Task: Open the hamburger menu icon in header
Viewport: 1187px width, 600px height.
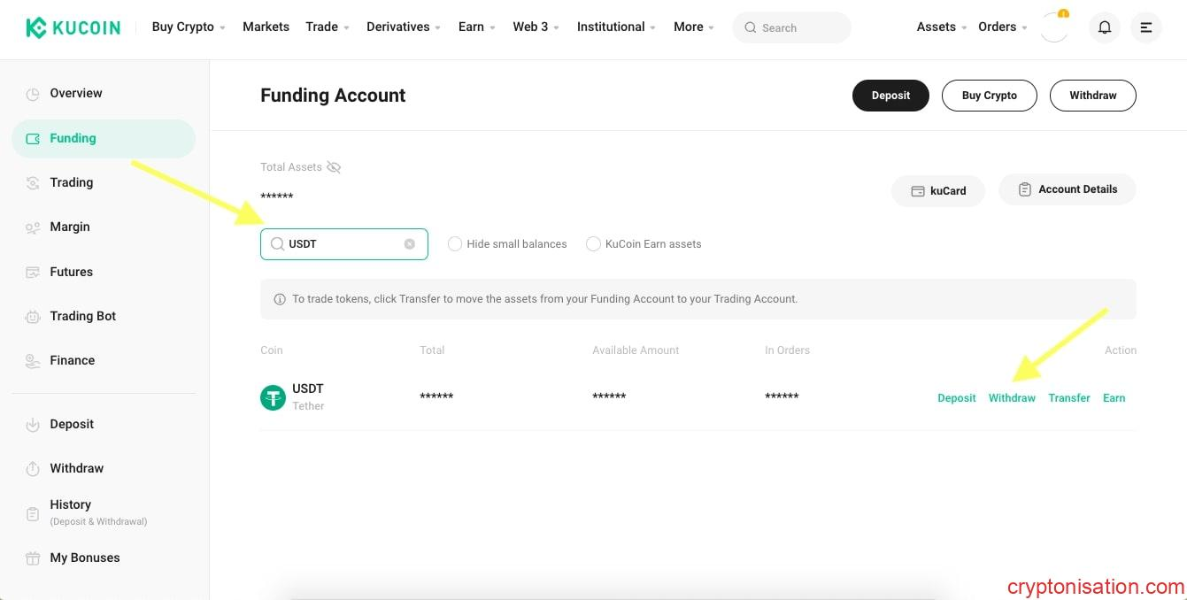Action: 1145,27
